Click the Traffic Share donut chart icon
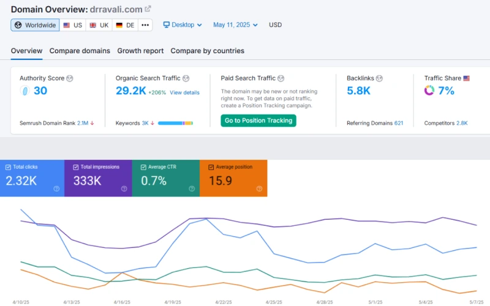Viewport: 490px width, 306px height. pos(429,91)
